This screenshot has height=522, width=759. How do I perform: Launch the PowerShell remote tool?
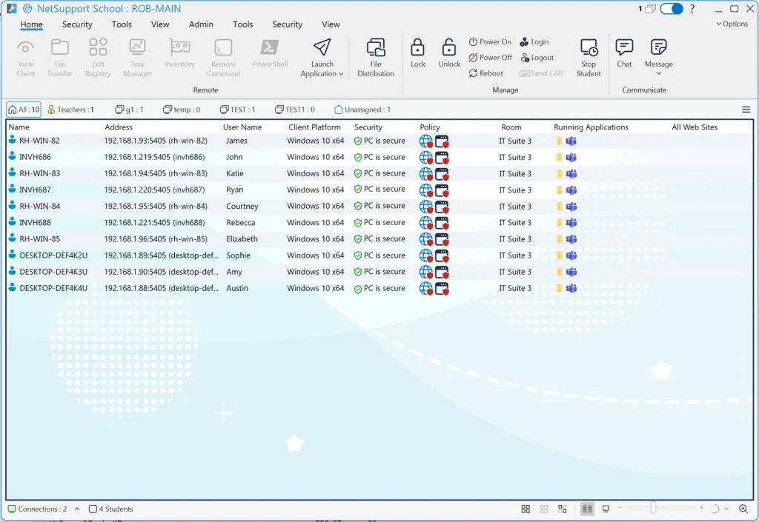coord(270,53)
